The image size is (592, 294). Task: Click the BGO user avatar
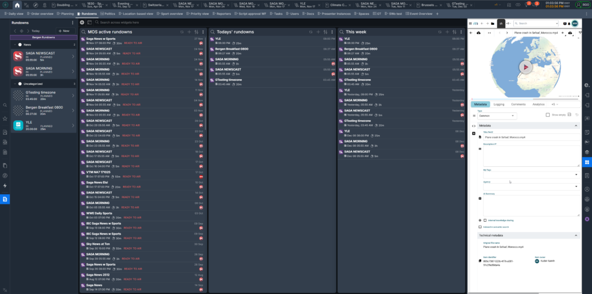pos(579,5)
